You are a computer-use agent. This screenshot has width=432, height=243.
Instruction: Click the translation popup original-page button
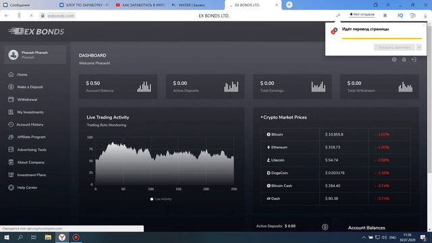[x=394, y=47]
